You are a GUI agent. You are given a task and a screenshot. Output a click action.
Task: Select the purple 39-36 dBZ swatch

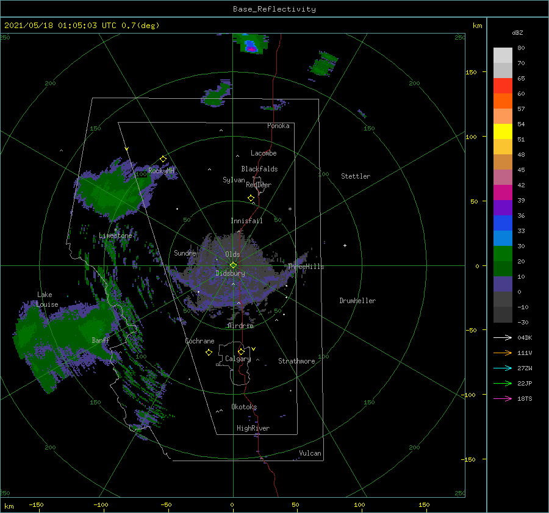click(x=503, y=208)
